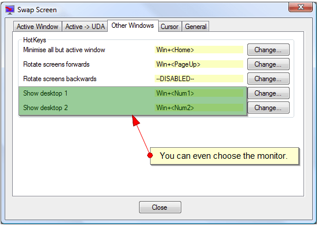318x226 pixels.
Task: Change hotkey for Show desktop 1
Action: tap(268, 93)
